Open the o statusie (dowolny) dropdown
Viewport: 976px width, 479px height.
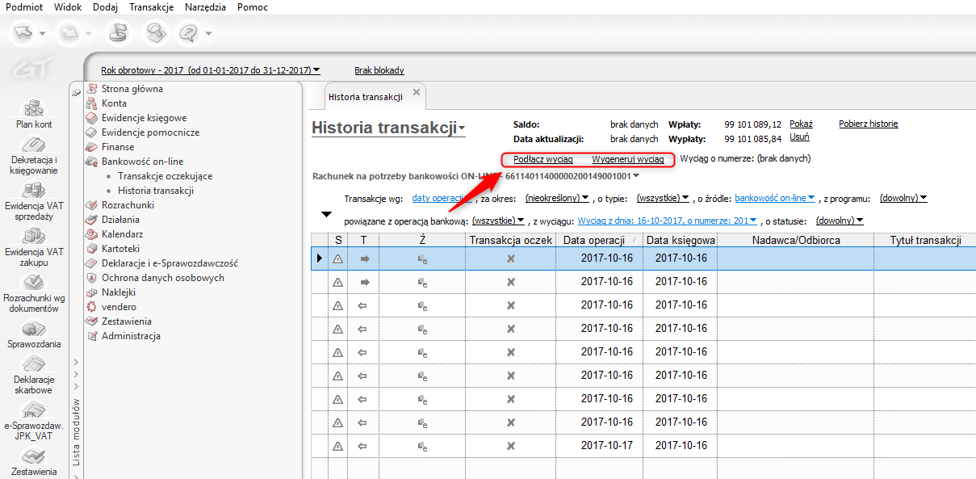[840, 221]
